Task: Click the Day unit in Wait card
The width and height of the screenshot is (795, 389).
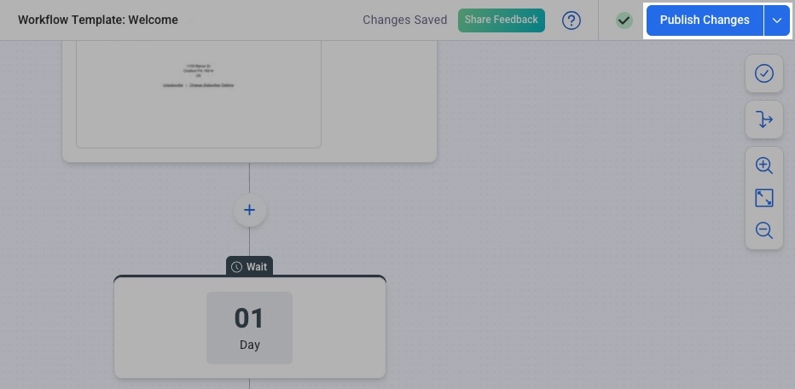Action: click(249, 345)
